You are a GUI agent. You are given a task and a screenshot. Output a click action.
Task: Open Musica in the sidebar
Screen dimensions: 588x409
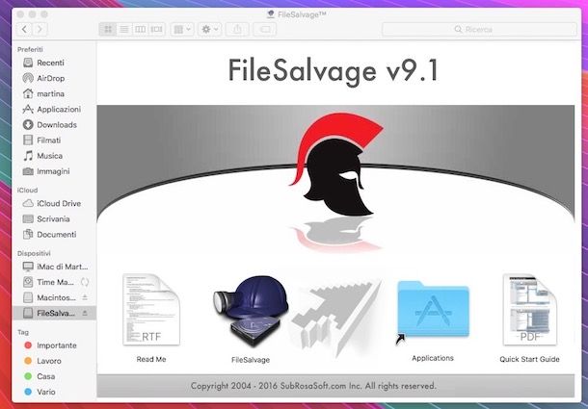(x=54, y=156)
